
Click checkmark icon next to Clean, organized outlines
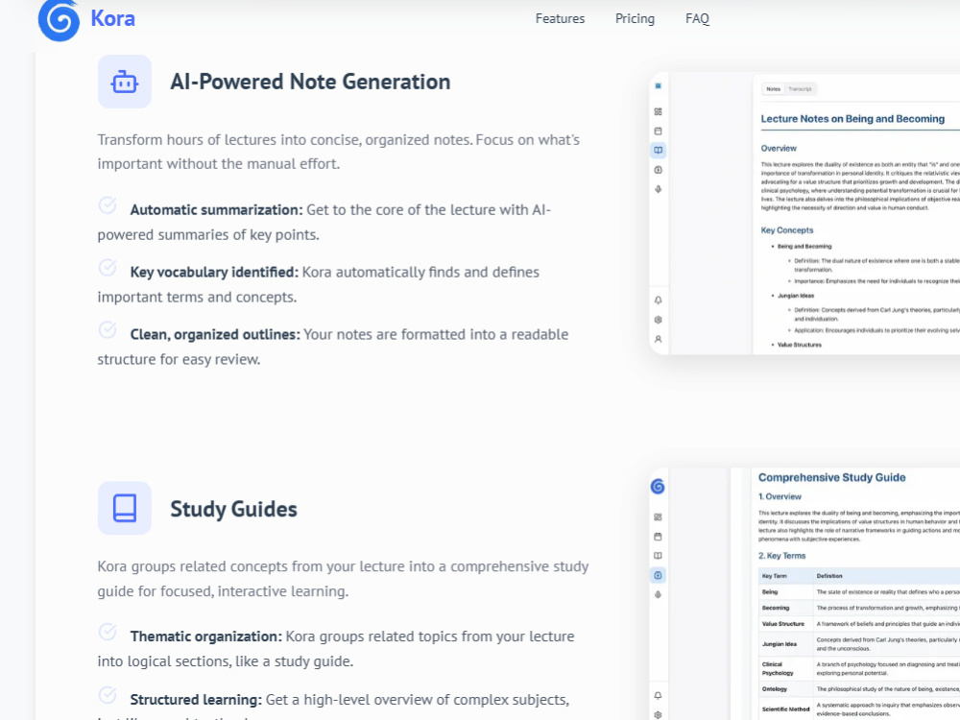pos(108,330)
